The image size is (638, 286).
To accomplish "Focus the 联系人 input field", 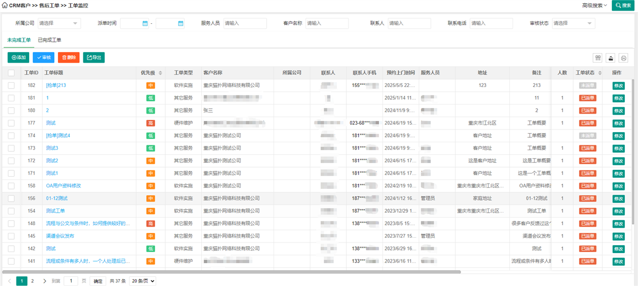I will (x=409, y=23).
